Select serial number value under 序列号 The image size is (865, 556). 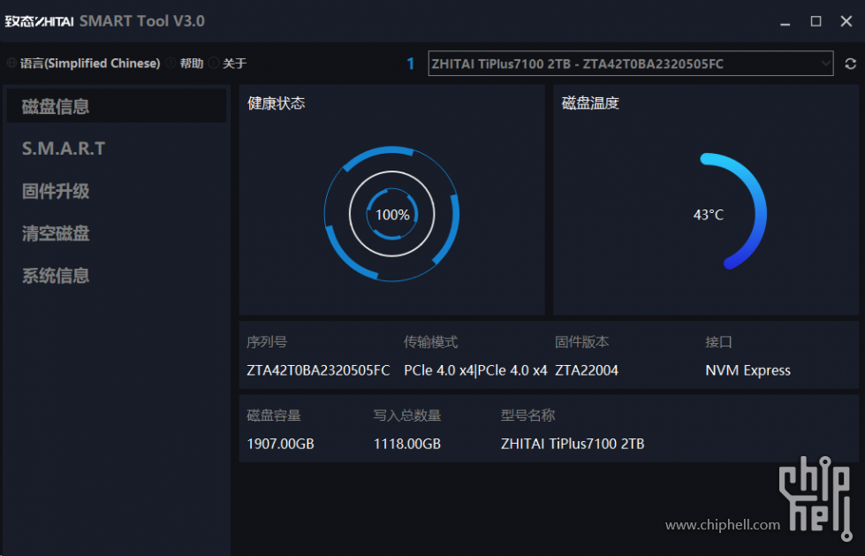318,370
